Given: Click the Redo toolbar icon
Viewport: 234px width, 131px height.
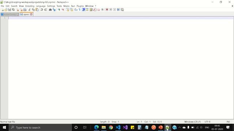Looking at the screenshot, I should [45, 10].
